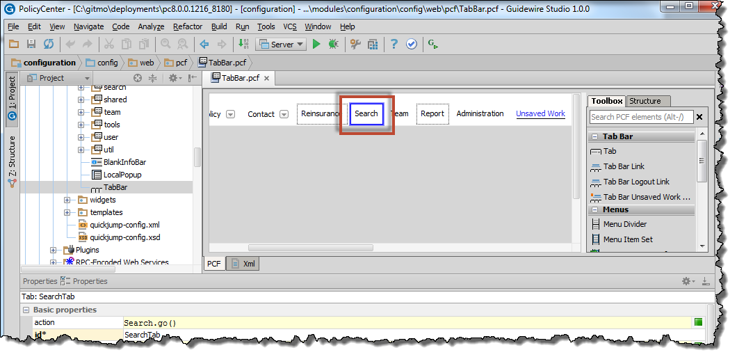
Task: Select the Reinsurance tab in designer
Action: [322, 114]
